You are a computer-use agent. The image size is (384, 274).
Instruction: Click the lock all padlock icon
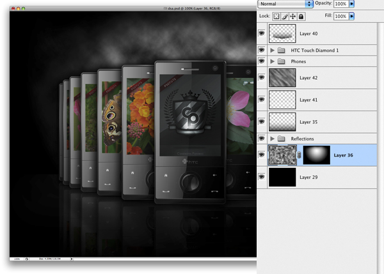point(301,17)
